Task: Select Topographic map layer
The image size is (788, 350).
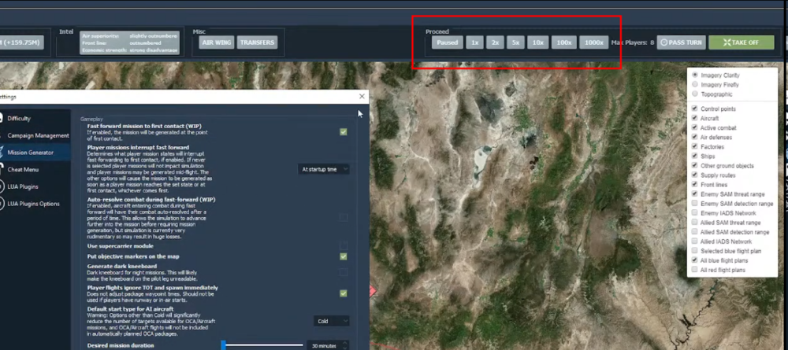Action: tap(695, 94)
